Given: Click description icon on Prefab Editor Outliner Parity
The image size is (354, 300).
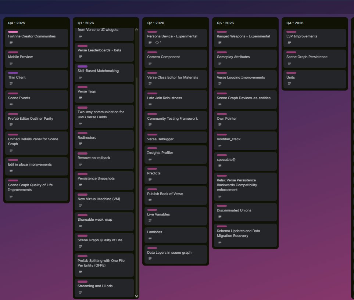Looking at the screenshot, I should coord(11,125).
